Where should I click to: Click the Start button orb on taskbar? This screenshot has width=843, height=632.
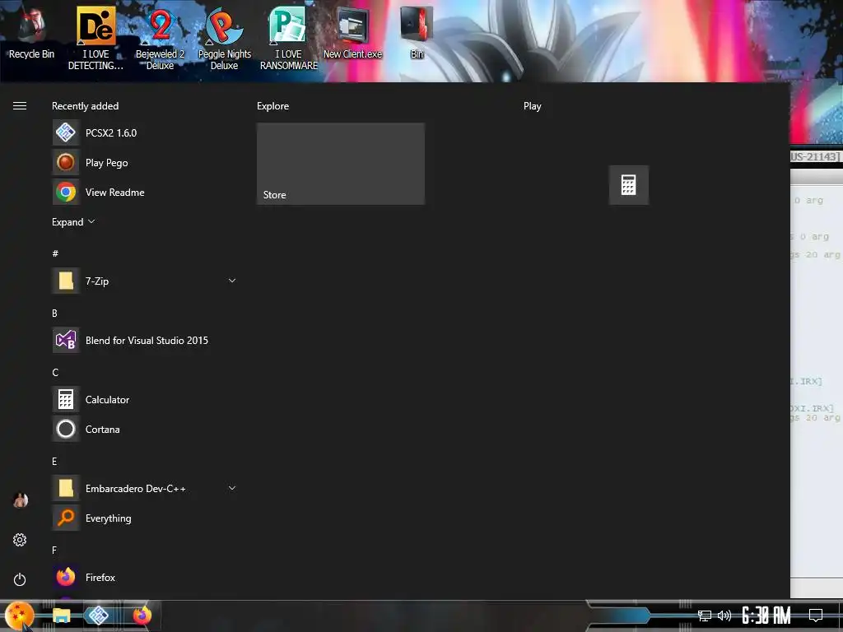[19, 616]
